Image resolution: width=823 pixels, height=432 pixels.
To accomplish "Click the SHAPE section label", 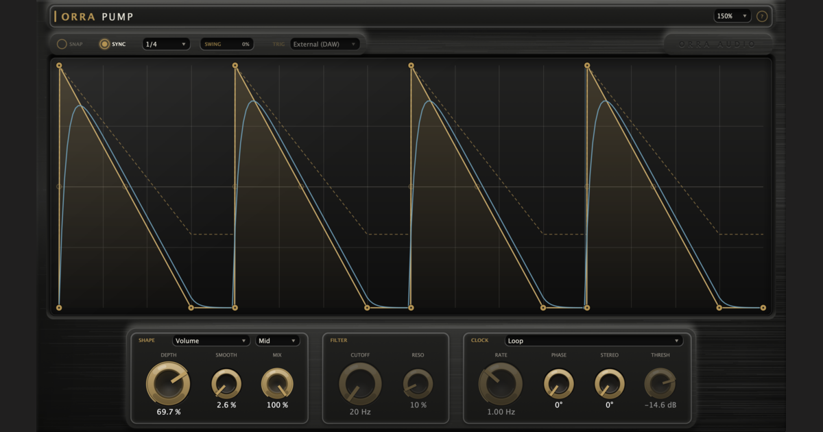I will point(147,341).
